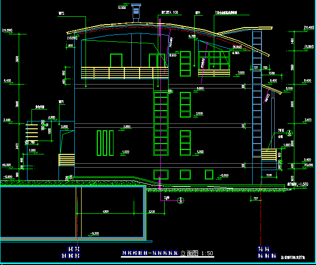Viewport: 316px width, 265px height.
Task: Click the magenta vertical downpipe in the center
Action: click(160, 98)
